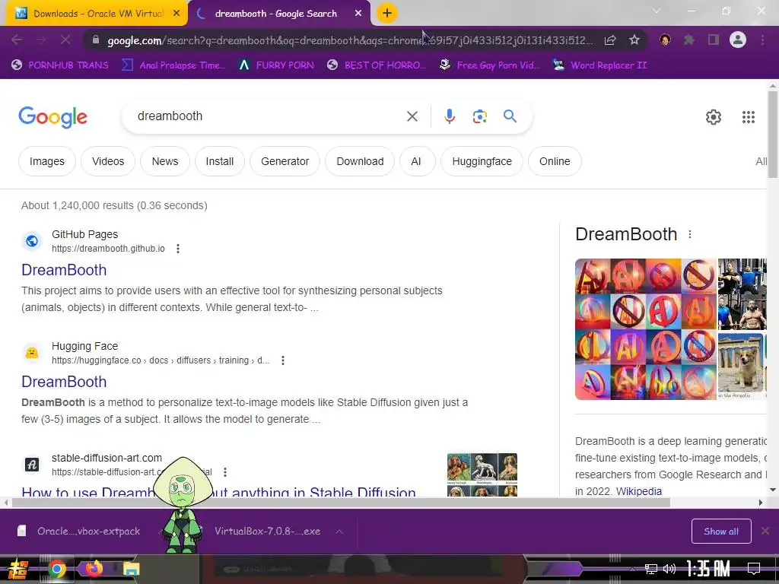Click the Hugging Face emoji favicon

[32, 353]
